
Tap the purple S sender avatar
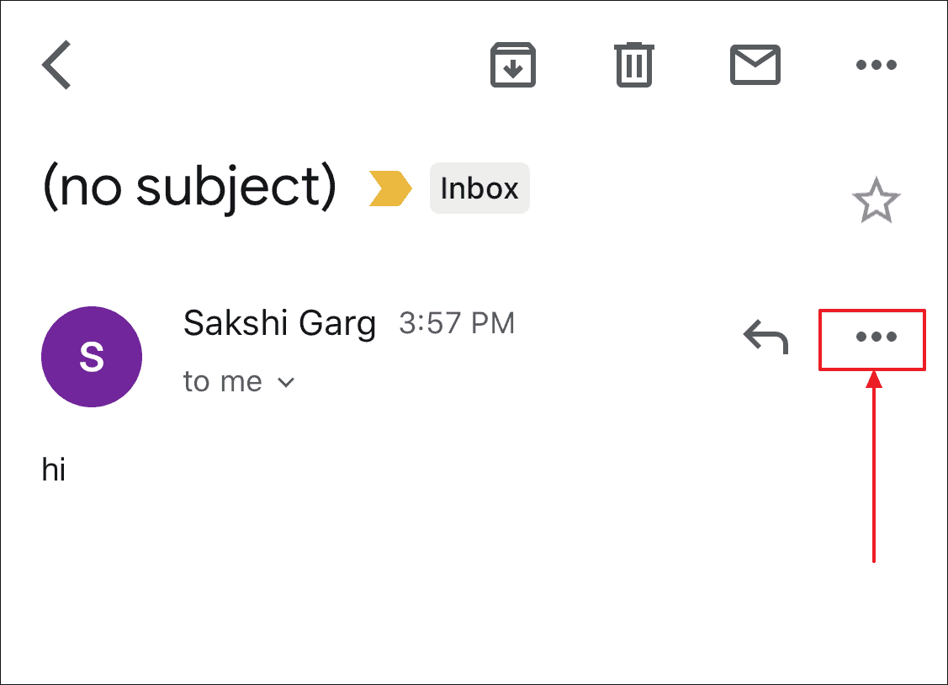tap(92, 357)
